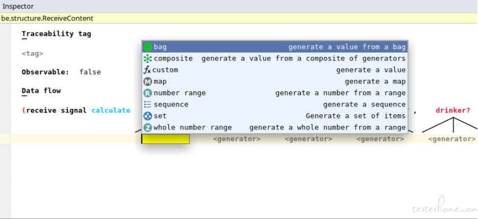This screenshot has width=478, height=219.
Task: Click the teal R number range icon
Action: pyautogui.click(x=148, y=93)
